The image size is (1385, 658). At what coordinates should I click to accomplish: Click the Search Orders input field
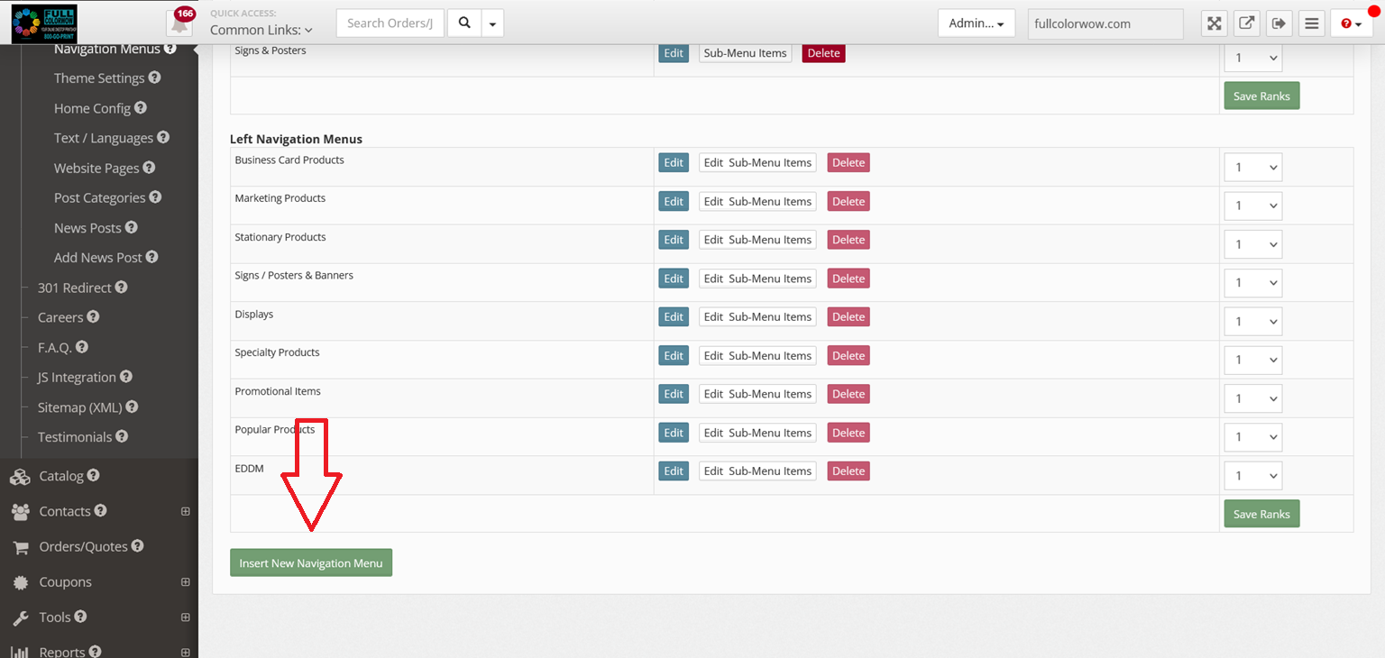(390, 23)
